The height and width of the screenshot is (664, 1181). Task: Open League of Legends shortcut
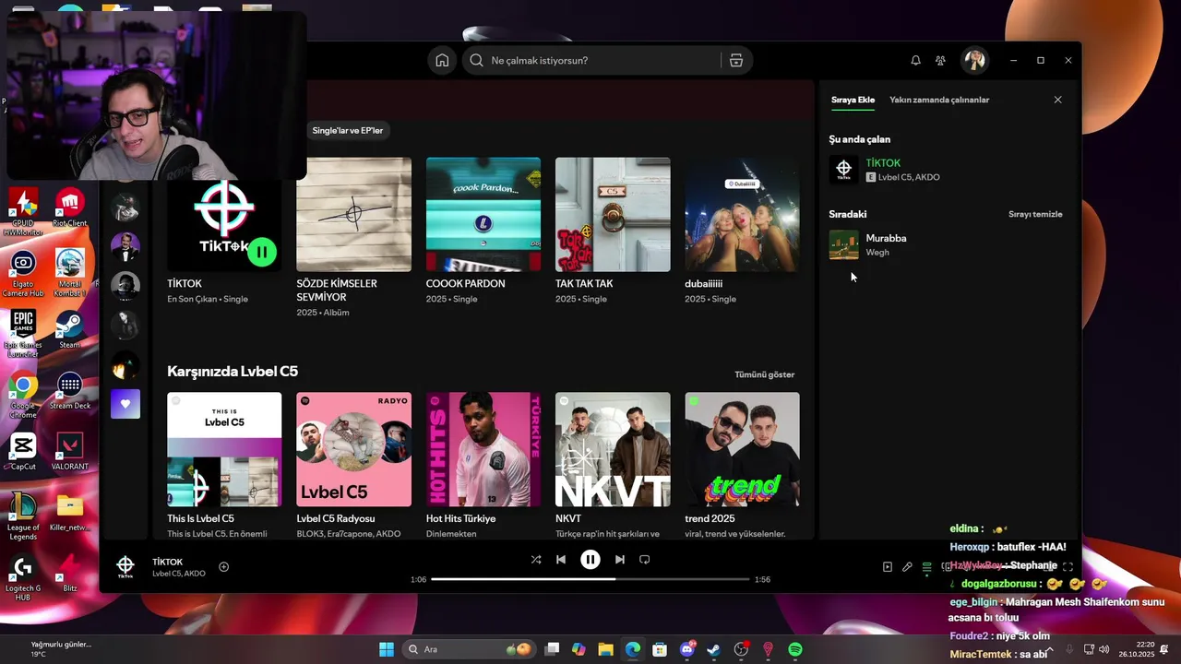(23, 516)
